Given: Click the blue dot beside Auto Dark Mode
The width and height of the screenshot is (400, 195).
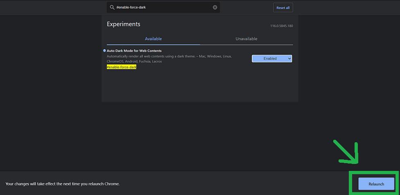Looking at the screenshot, I should click(x=104, y=50).
